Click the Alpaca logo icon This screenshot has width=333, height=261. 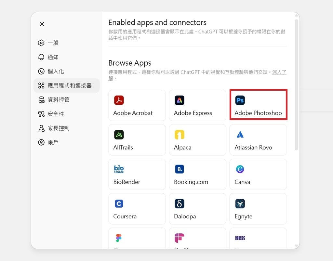point(180,135)
